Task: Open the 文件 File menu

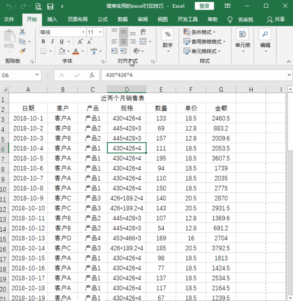Action: click(9, 20)
